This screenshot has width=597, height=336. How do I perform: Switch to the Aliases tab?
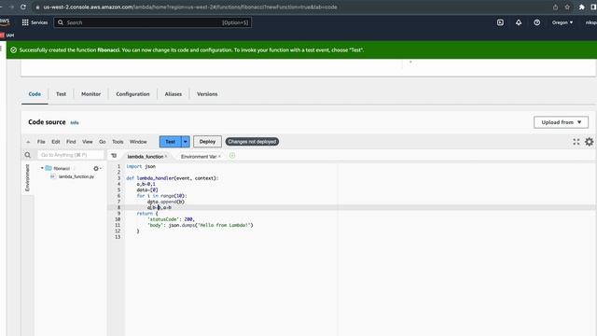174,94
